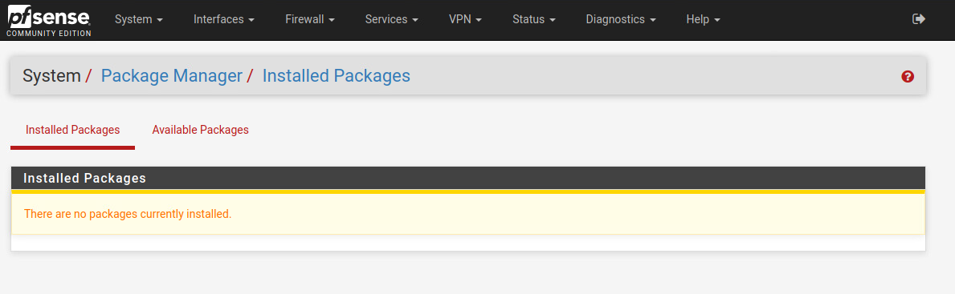Select the Installed Packages tab

[x=72, y=130]
